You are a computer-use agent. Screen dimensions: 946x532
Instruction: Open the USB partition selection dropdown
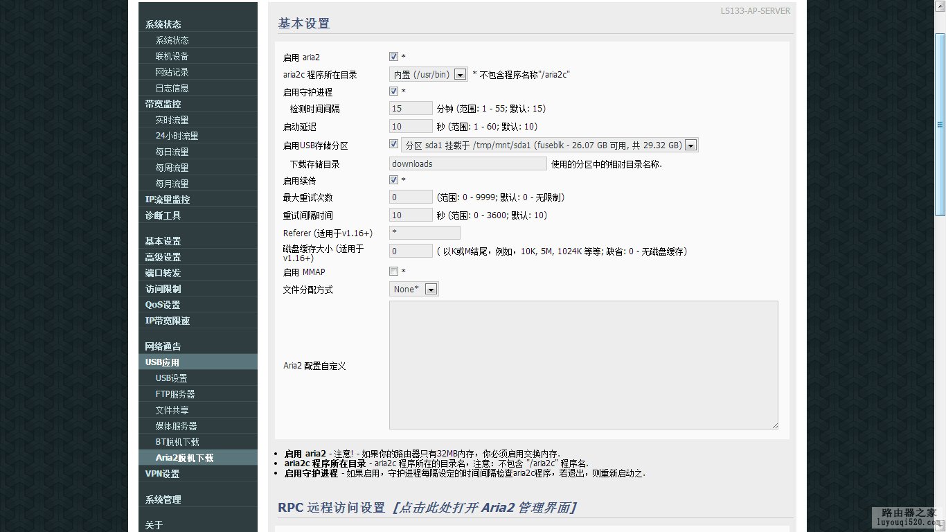pos(690,144)
